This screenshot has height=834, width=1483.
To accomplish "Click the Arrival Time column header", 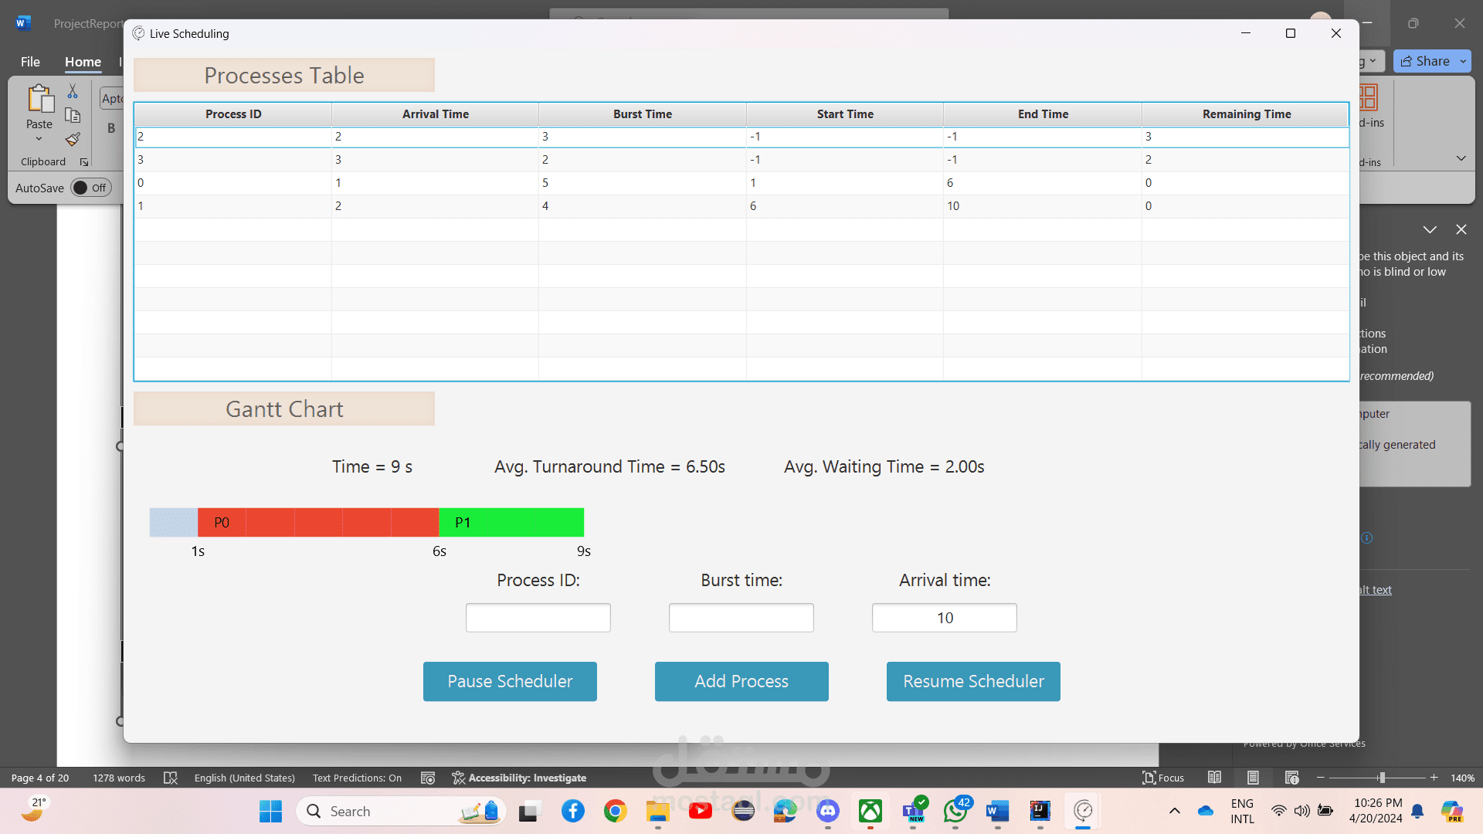I will point(436,114).
